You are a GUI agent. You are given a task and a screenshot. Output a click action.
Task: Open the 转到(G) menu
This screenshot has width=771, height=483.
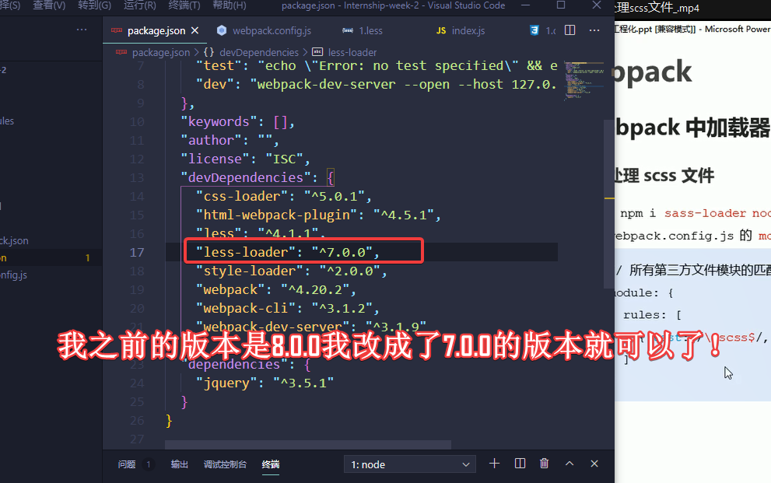pyautogui.click(x=94, y=5)
